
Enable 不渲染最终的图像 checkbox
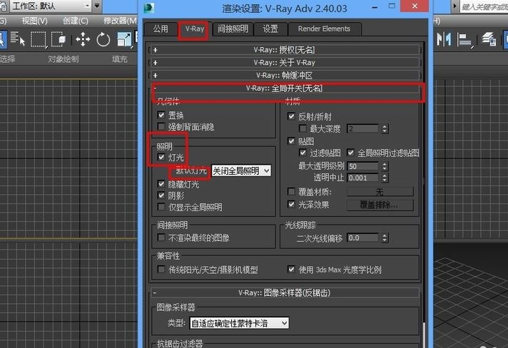point(161,237)
